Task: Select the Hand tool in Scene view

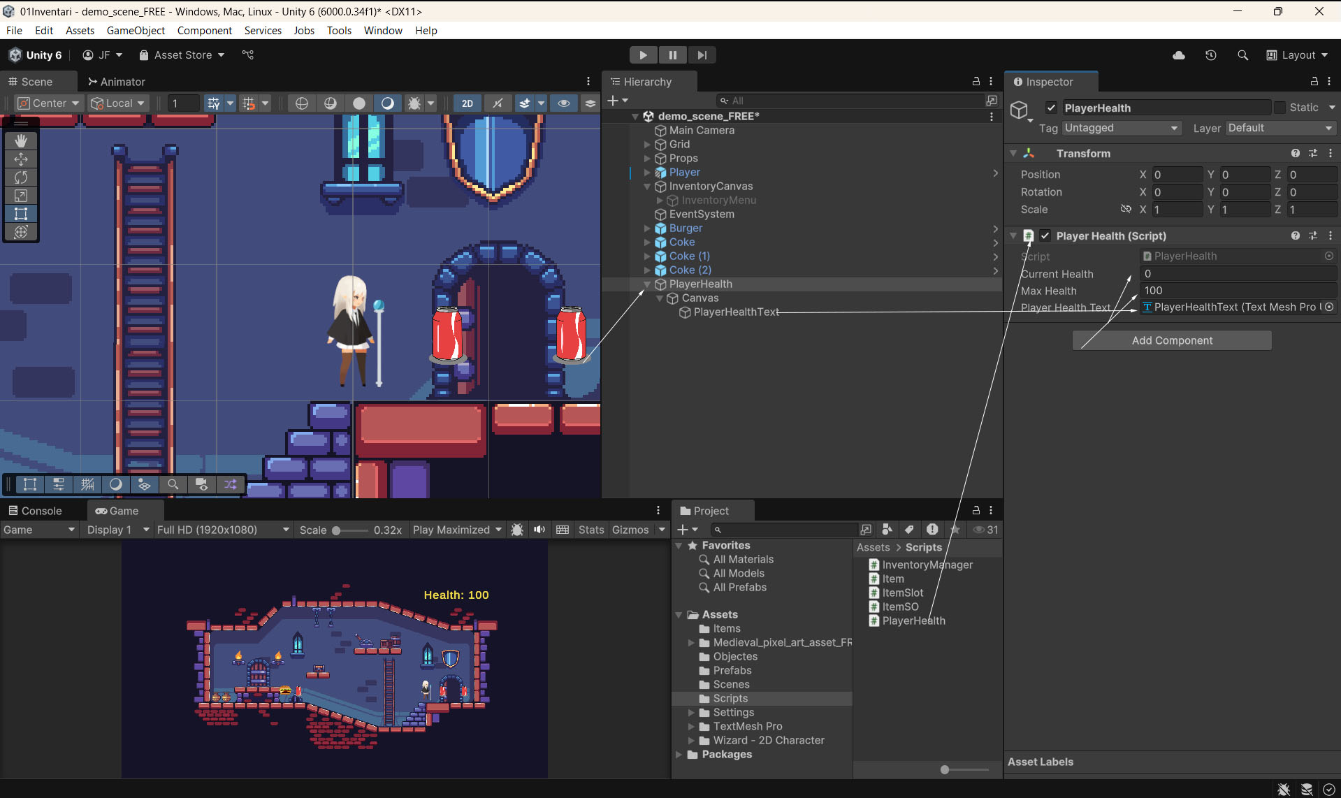Action: [x=21, y=140]
